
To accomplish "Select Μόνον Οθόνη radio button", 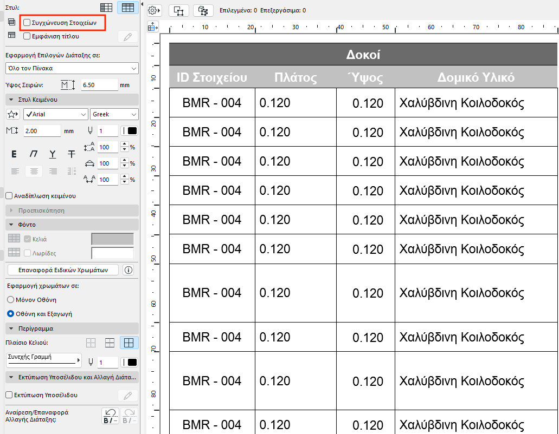I will click(11, 300).
